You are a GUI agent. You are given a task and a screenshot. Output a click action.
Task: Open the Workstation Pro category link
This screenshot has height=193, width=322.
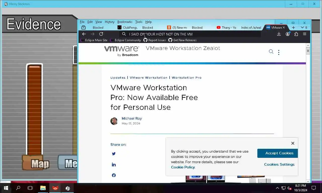[187, 78]
